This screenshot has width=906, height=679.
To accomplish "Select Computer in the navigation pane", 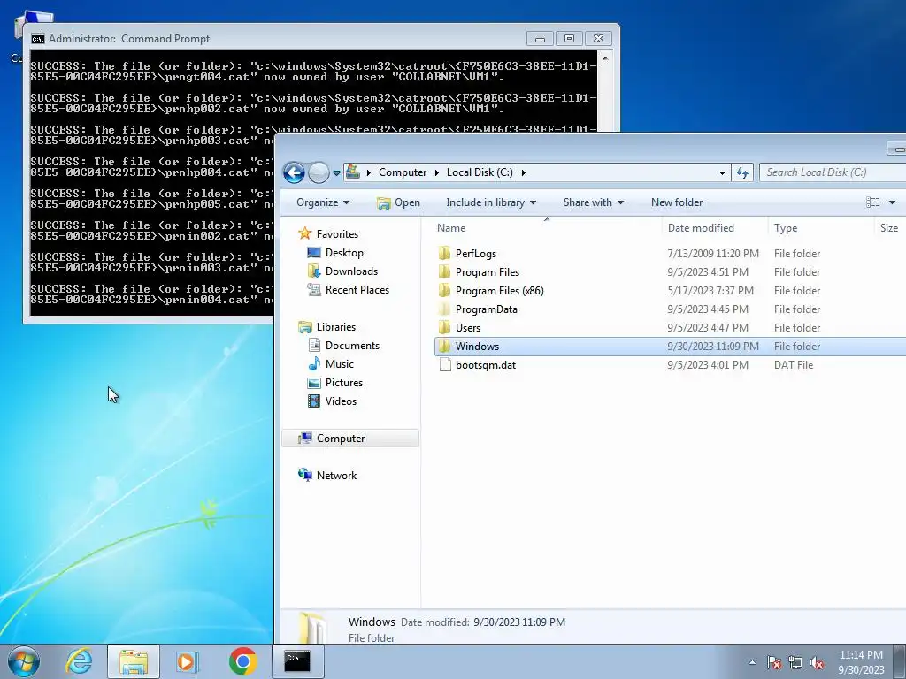I will pos(350,439).
